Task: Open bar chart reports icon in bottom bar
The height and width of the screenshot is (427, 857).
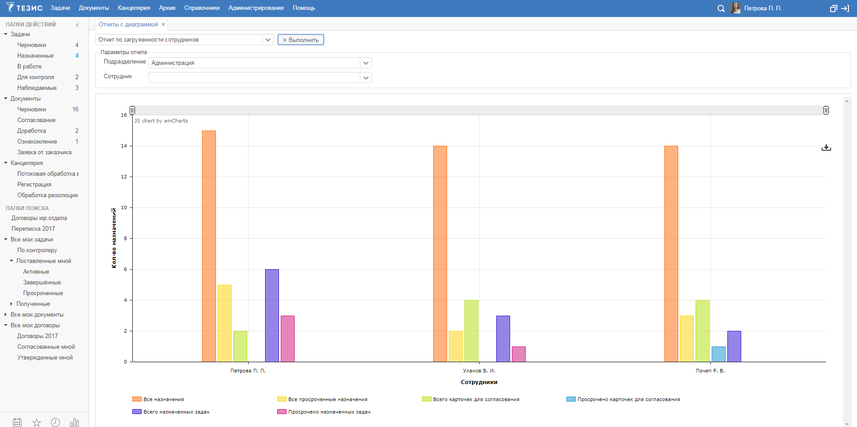Action: tap(74, 422)
